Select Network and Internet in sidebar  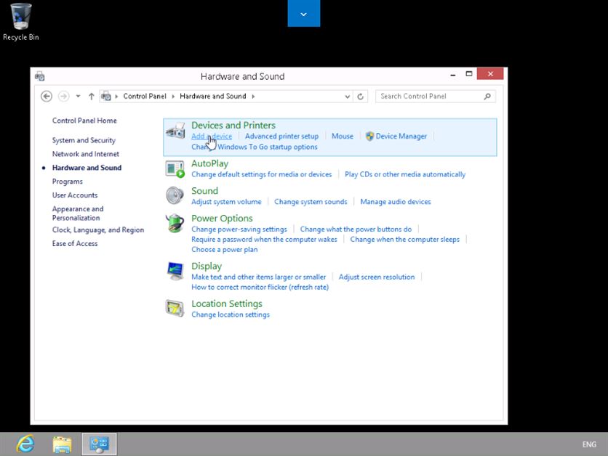pyautogui.click(x=86, y=154)
